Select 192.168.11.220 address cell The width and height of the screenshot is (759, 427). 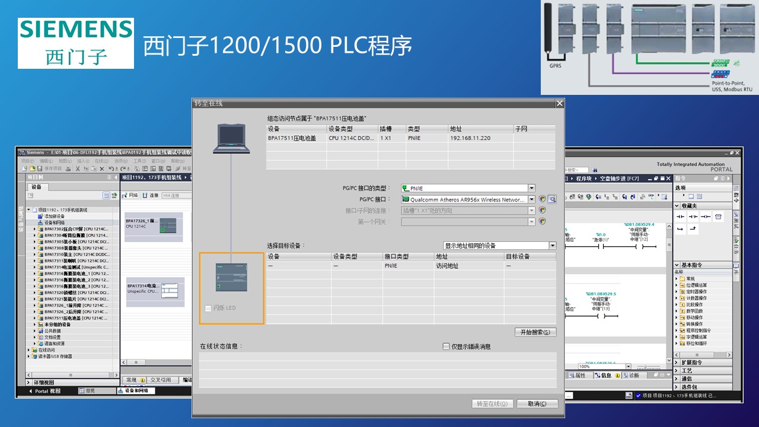(x=480, y=138)
